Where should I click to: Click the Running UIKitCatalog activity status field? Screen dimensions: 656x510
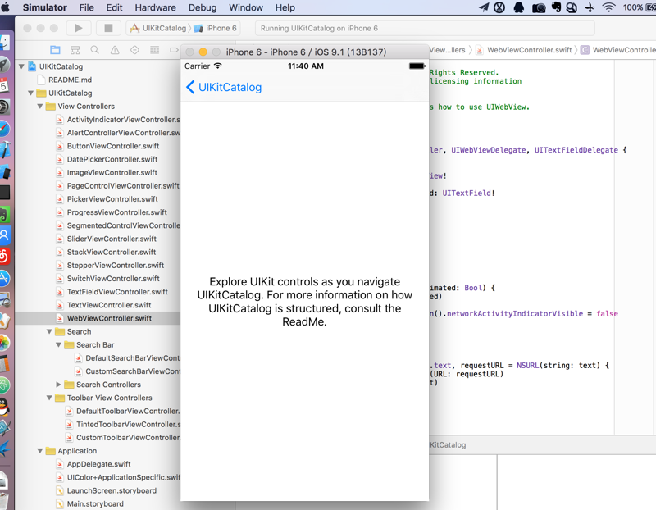click(425, 28)
